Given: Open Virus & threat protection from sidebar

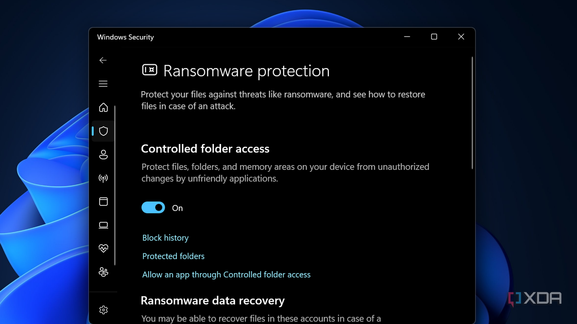Looking at the screenshot, I should (103, 131).
